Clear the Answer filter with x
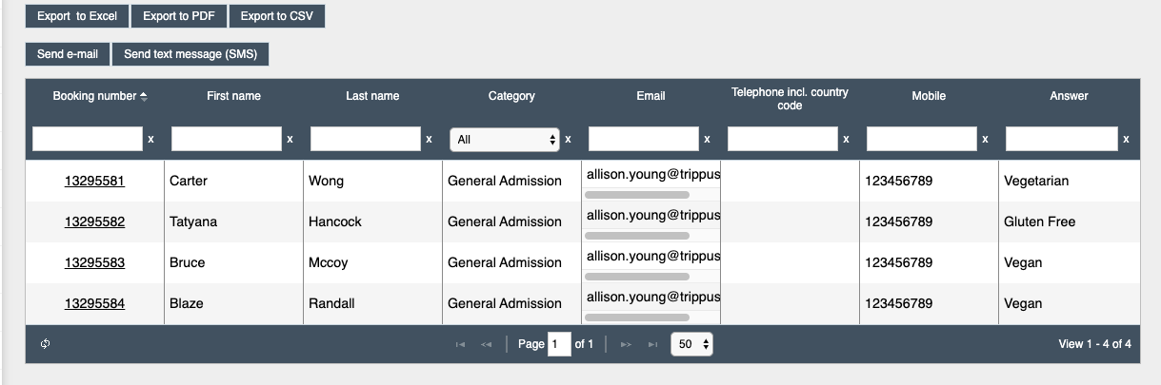The height and width of the screenshot is (385, 1161). (x=1126, y=139)
